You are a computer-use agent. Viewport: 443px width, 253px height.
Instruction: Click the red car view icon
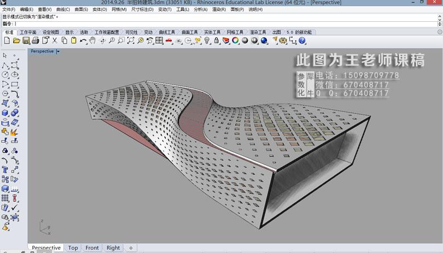(x=168, y=41)
